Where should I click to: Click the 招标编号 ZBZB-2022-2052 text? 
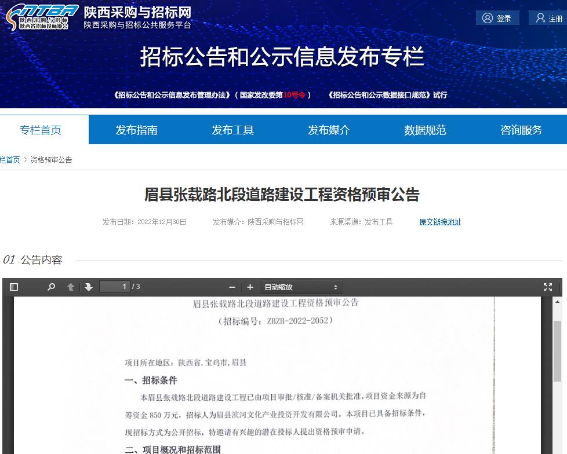pos(275,321)
